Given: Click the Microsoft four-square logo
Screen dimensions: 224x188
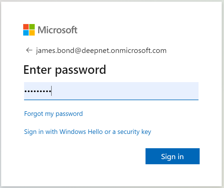Looking at the screenshot, I should [x=29, y=30].
